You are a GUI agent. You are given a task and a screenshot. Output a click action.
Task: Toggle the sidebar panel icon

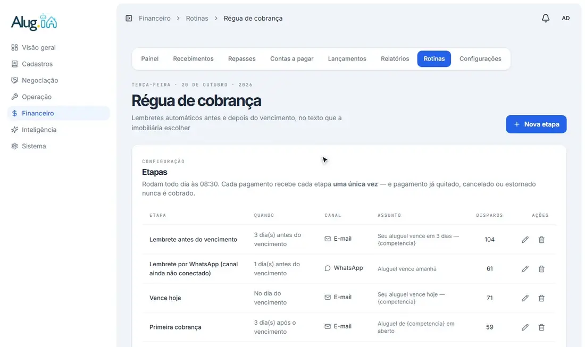coord(129,18)
